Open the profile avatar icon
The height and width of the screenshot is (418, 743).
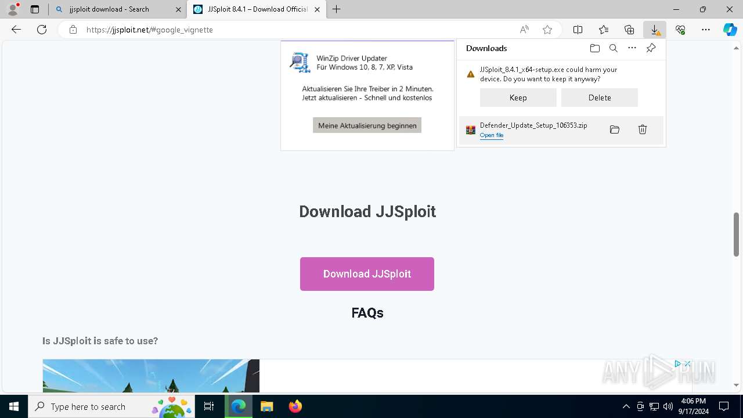click(x=12, y=9)
